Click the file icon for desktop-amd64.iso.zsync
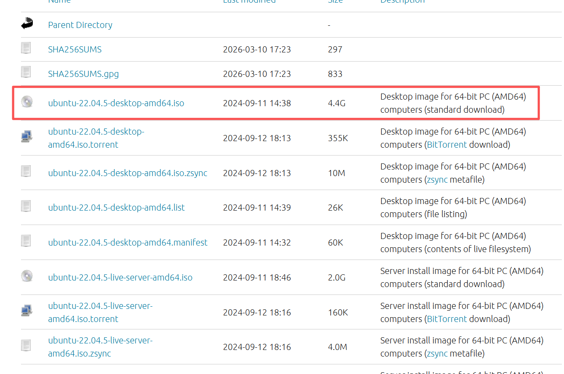 26,171
